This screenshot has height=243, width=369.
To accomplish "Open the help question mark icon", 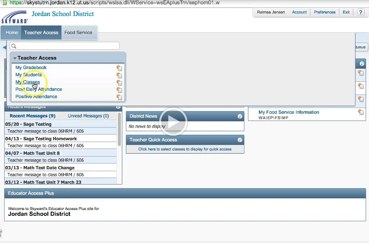I will 361,12.
